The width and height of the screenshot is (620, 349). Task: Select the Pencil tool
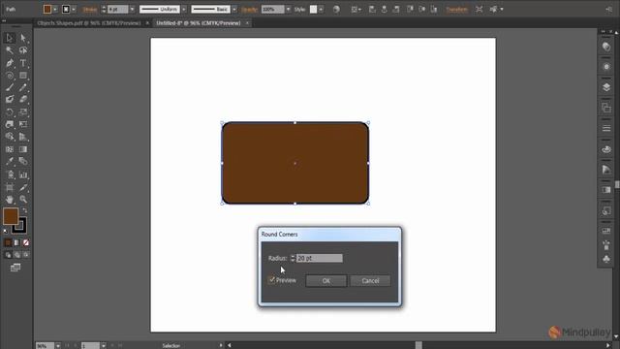pyautogui.click(x=23, y=87)
